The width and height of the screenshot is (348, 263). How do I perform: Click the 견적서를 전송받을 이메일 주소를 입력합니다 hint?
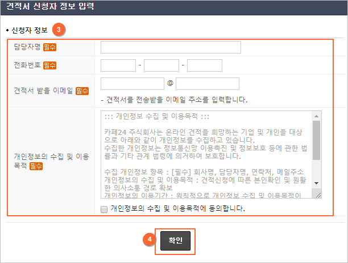pos(174,100)
